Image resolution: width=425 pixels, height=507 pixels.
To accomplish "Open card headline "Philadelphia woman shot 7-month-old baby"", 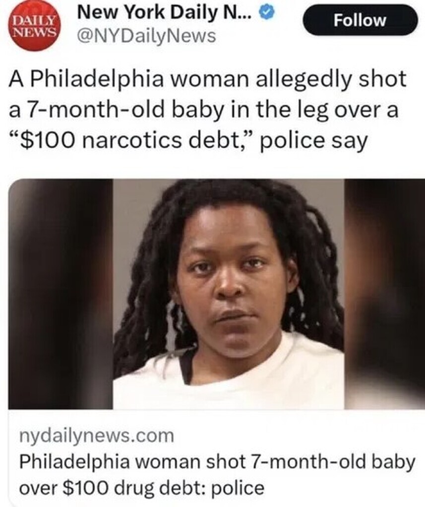I will click(x=217, y=462).
